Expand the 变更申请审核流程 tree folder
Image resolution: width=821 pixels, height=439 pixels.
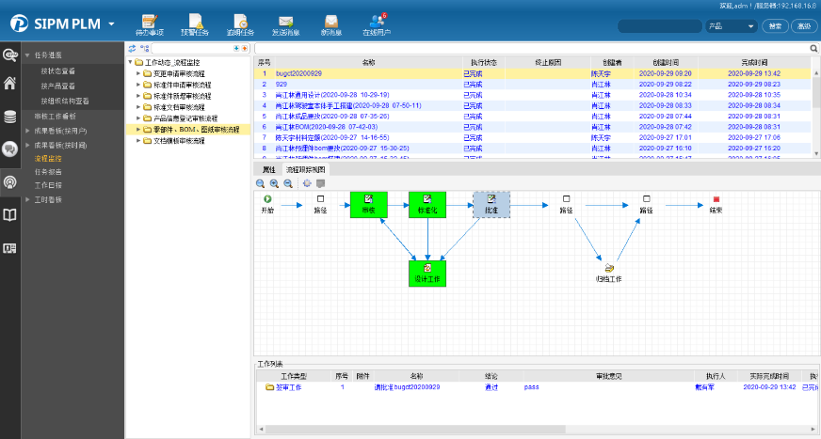[137, 73]
